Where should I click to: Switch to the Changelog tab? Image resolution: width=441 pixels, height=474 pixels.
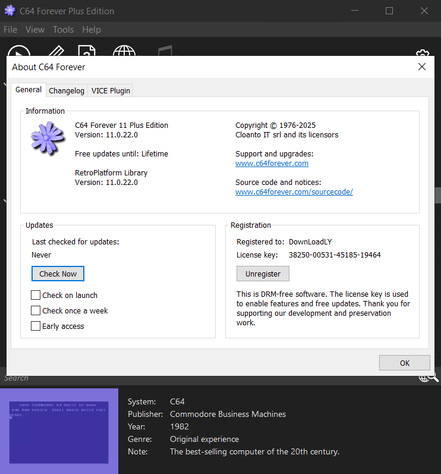(67, 90)
